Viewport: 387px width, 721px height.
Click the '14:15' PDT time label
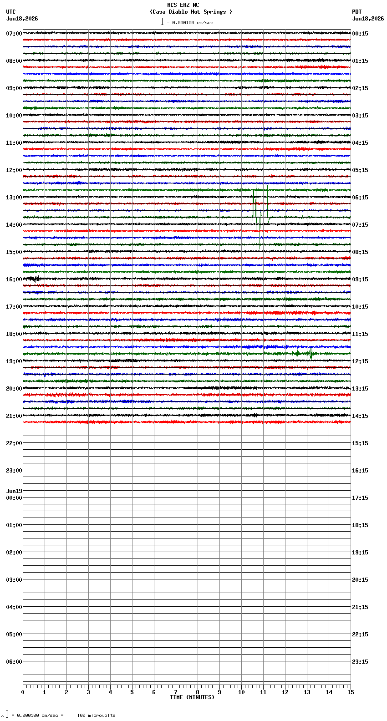[360, 416]
